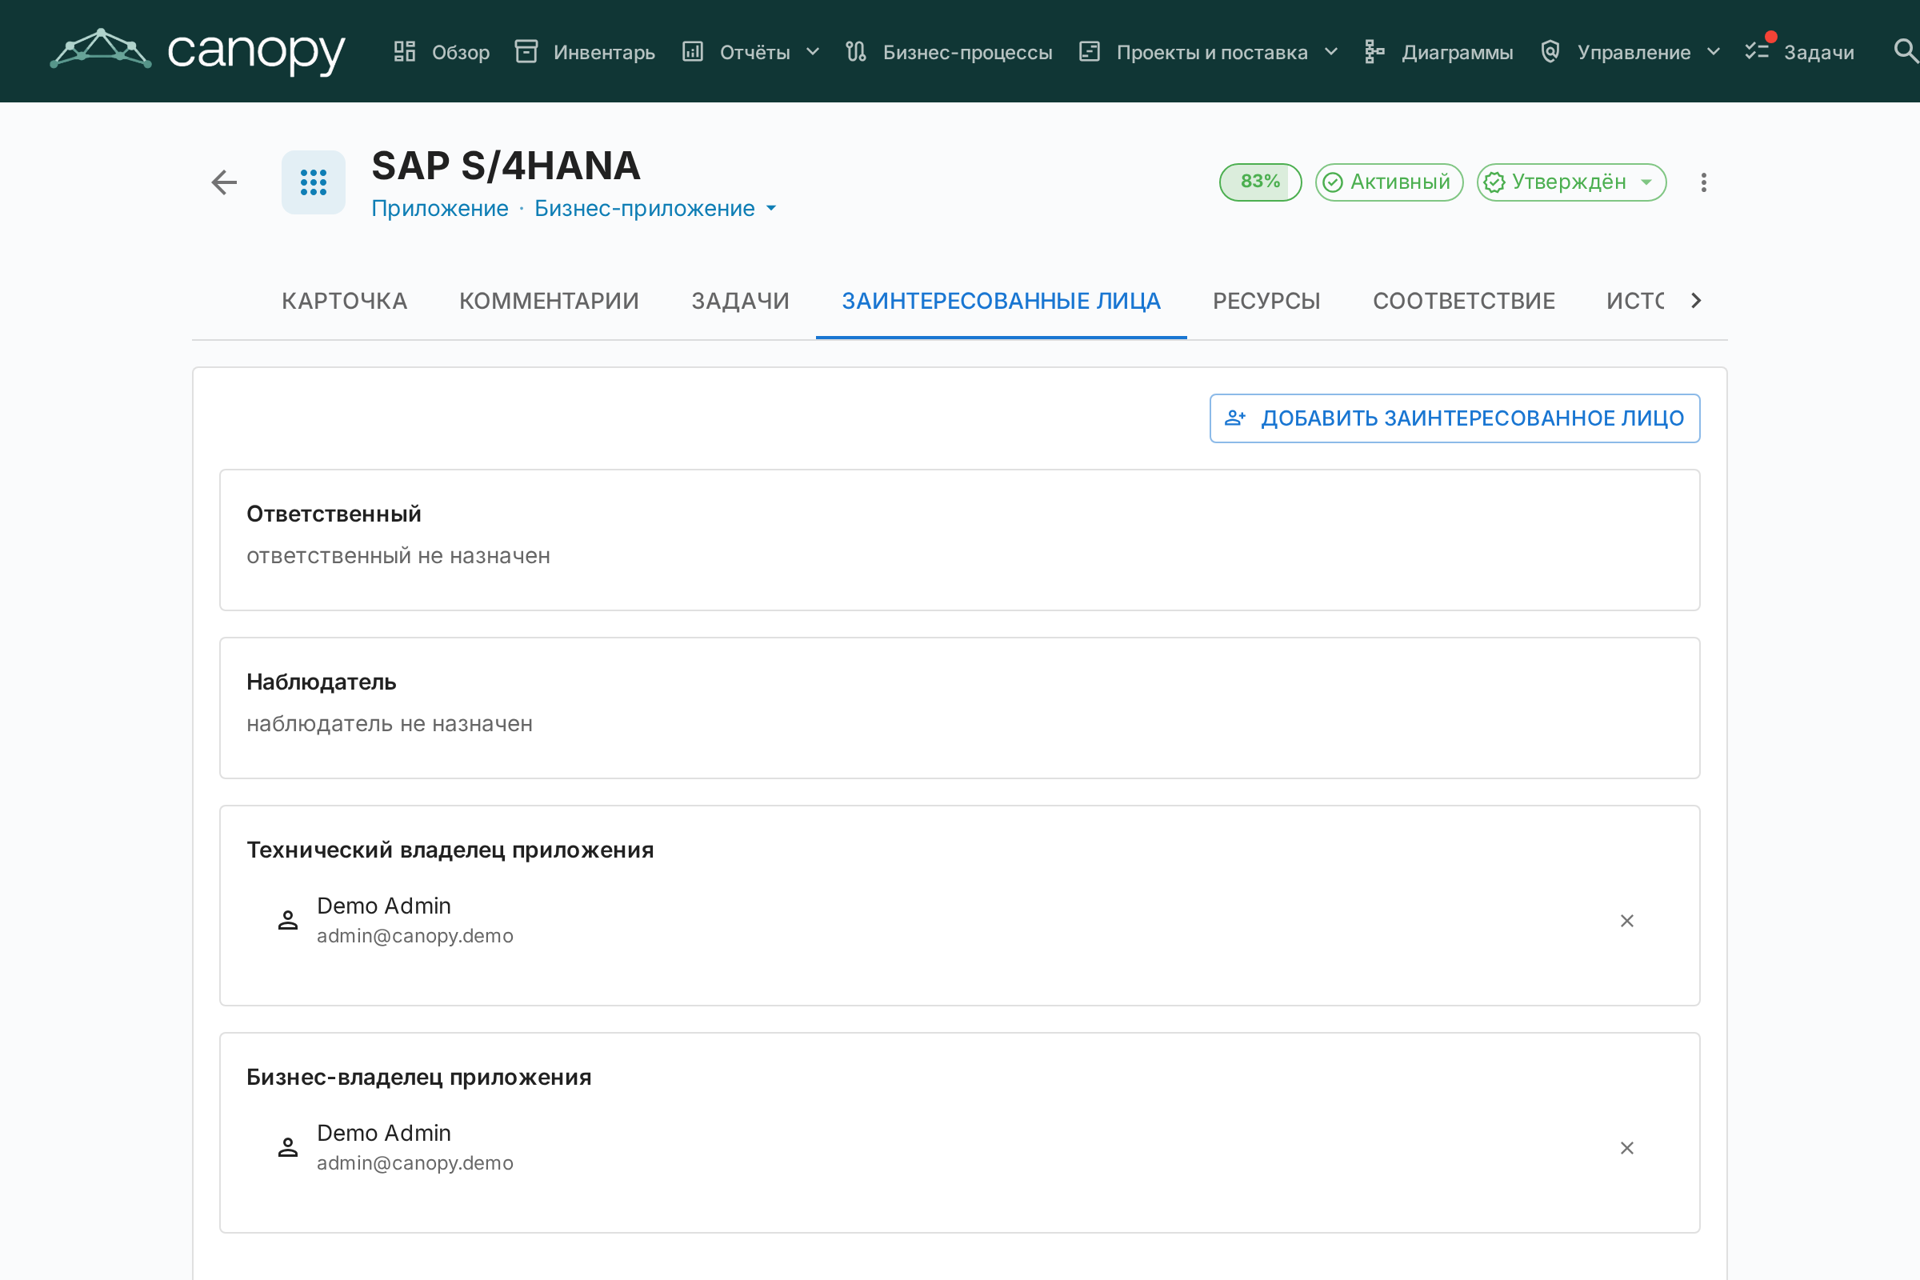Viewport: 1920px width, 1280px height.
Task: Click the Проекты и поставка icon
Action: coord(1090,51)
